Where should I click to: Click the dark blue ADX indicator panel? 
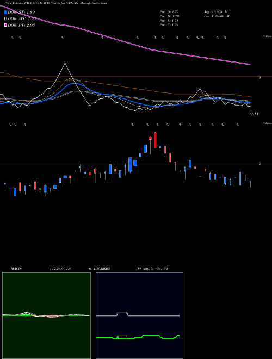point(139,315)
